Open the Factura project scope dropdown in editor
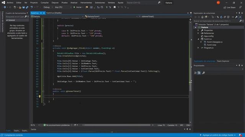 coord(57,16)
